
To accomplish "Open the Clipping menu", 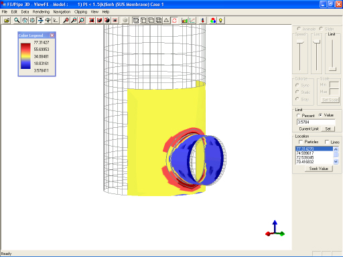I will (x=80, y=12).
